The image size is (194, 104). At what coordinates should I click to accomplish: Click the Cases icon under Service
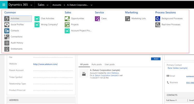point(97,19)
